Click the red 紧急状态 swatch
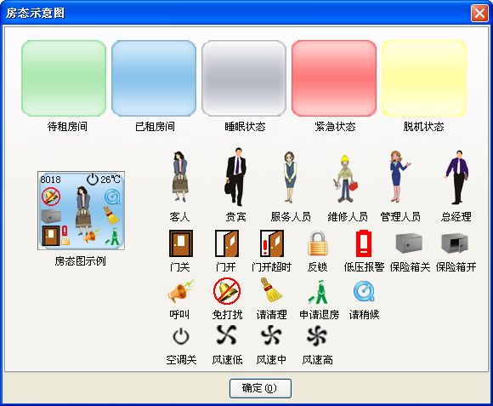 [334, 78]
